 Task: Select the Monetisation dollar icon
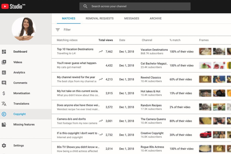click(x=4, y=93)
